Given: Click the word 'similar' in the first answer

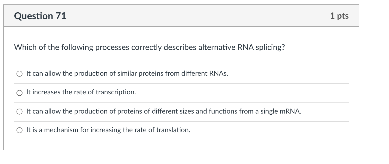Looking at the screenshot, I should (127, 73).
